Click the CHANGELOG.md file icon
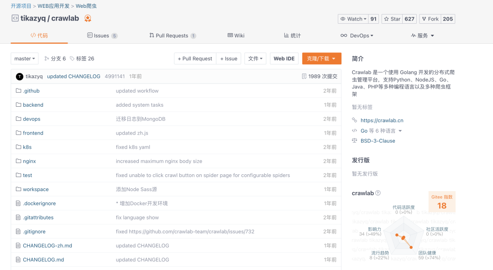 coord(19,260)
